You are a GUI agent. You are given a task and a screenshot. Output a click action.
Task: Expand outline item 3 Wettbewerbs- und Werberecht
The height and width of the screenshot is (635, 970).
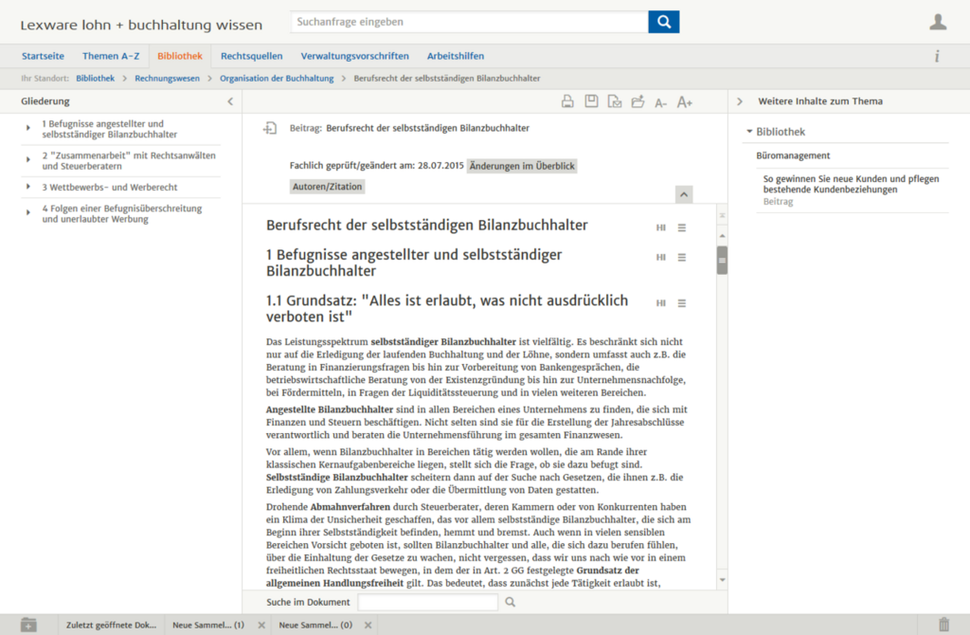pyautogui.click(x=27, y=187)
